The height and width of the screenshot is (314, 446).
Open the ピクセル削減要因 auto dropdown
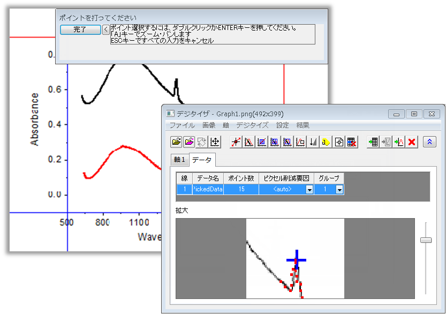[309, 190]
